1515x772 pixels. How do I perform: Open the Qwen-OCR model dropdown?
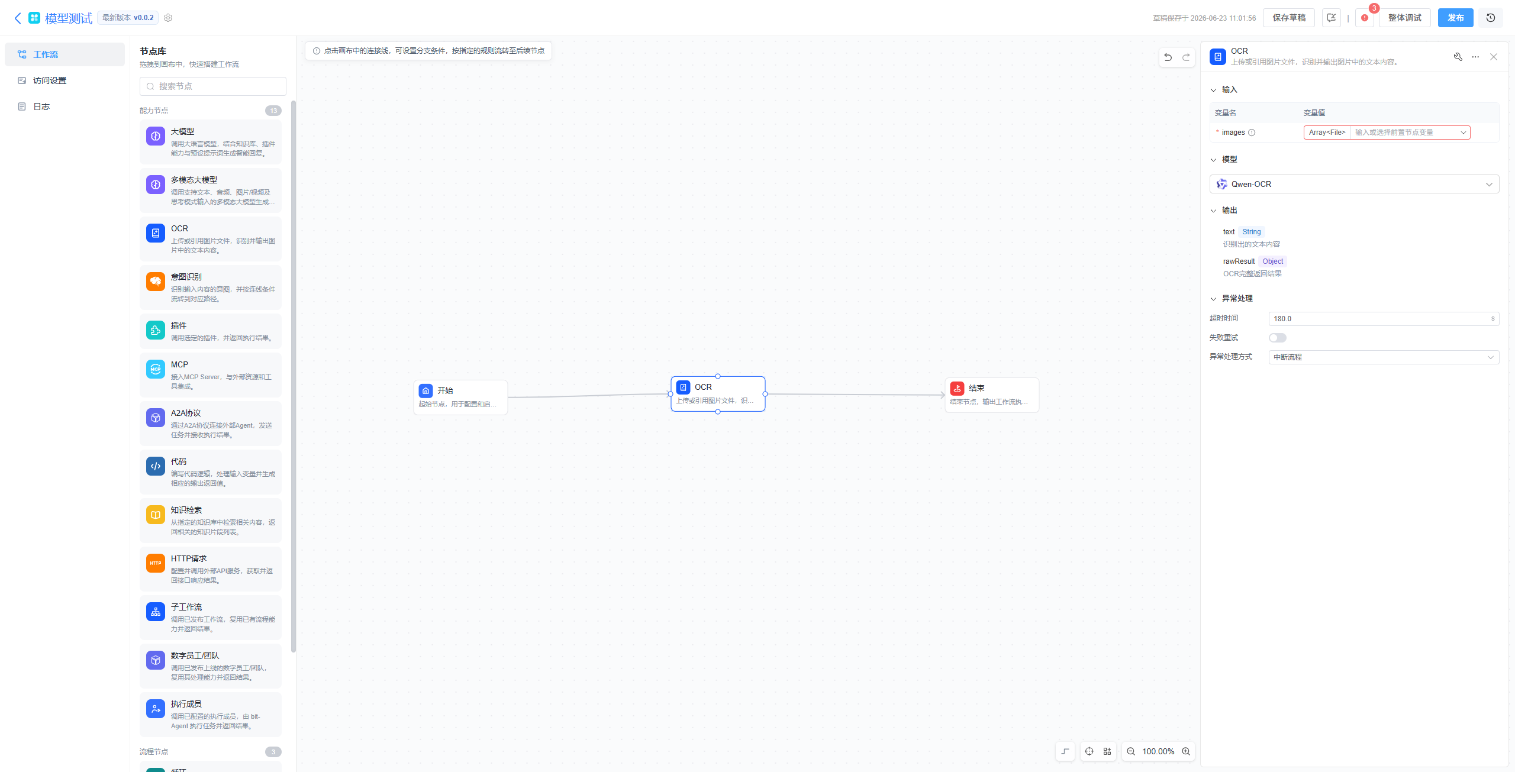pos(1354,184)
